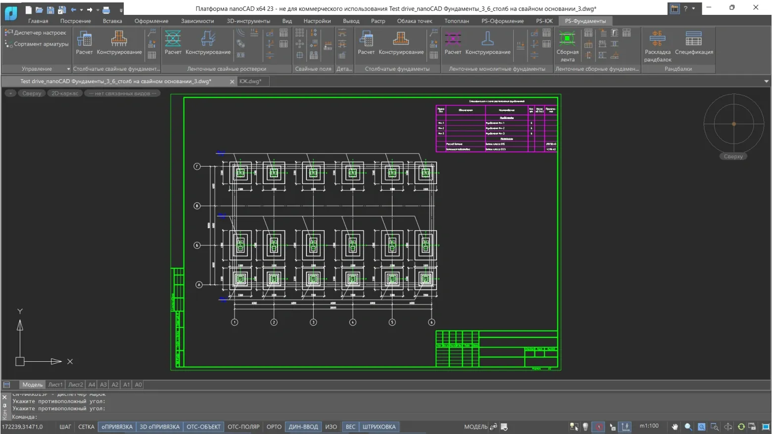Toggle ОРТО mode in status bar
Screen dimensions: 772x434
(274, 427)
